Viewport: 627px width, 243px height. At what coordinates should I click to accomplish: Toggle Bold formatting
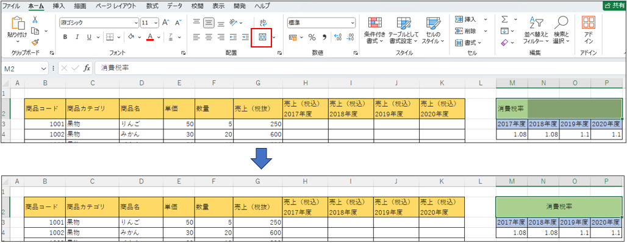pyautogui.click(x=65, y=37)
